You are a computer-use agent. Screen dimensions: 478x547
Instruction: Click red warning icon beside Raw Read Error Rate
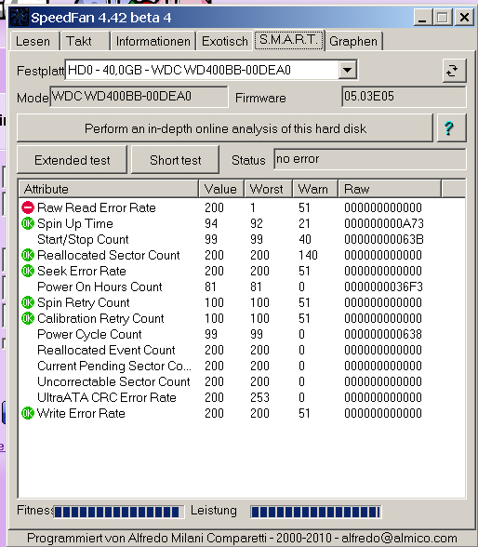28,207
